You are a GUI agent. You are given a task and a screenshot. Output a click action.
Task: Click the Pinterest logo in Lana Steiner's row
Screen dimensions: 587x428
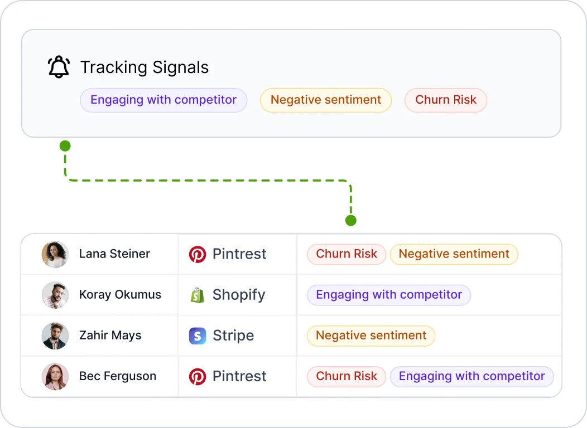pyautogui.click(x=198, y=254)
